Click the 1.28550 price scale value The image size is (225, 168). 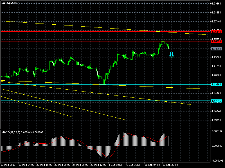coord(216,13)
